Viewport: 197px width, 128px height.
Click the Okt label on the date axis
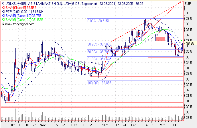pos(12,125)
